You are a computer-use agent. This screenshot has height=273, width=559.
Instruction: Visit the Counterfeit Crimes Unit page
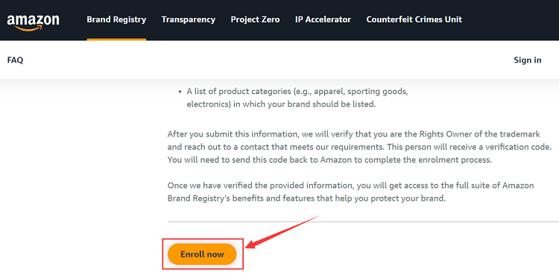pyautogui.click(x=414, y=19)
